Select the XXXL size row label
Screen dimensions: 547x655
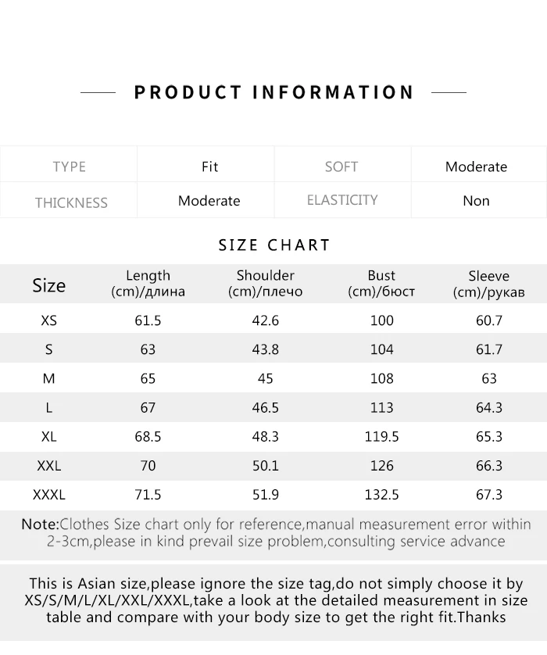[49, 495]
